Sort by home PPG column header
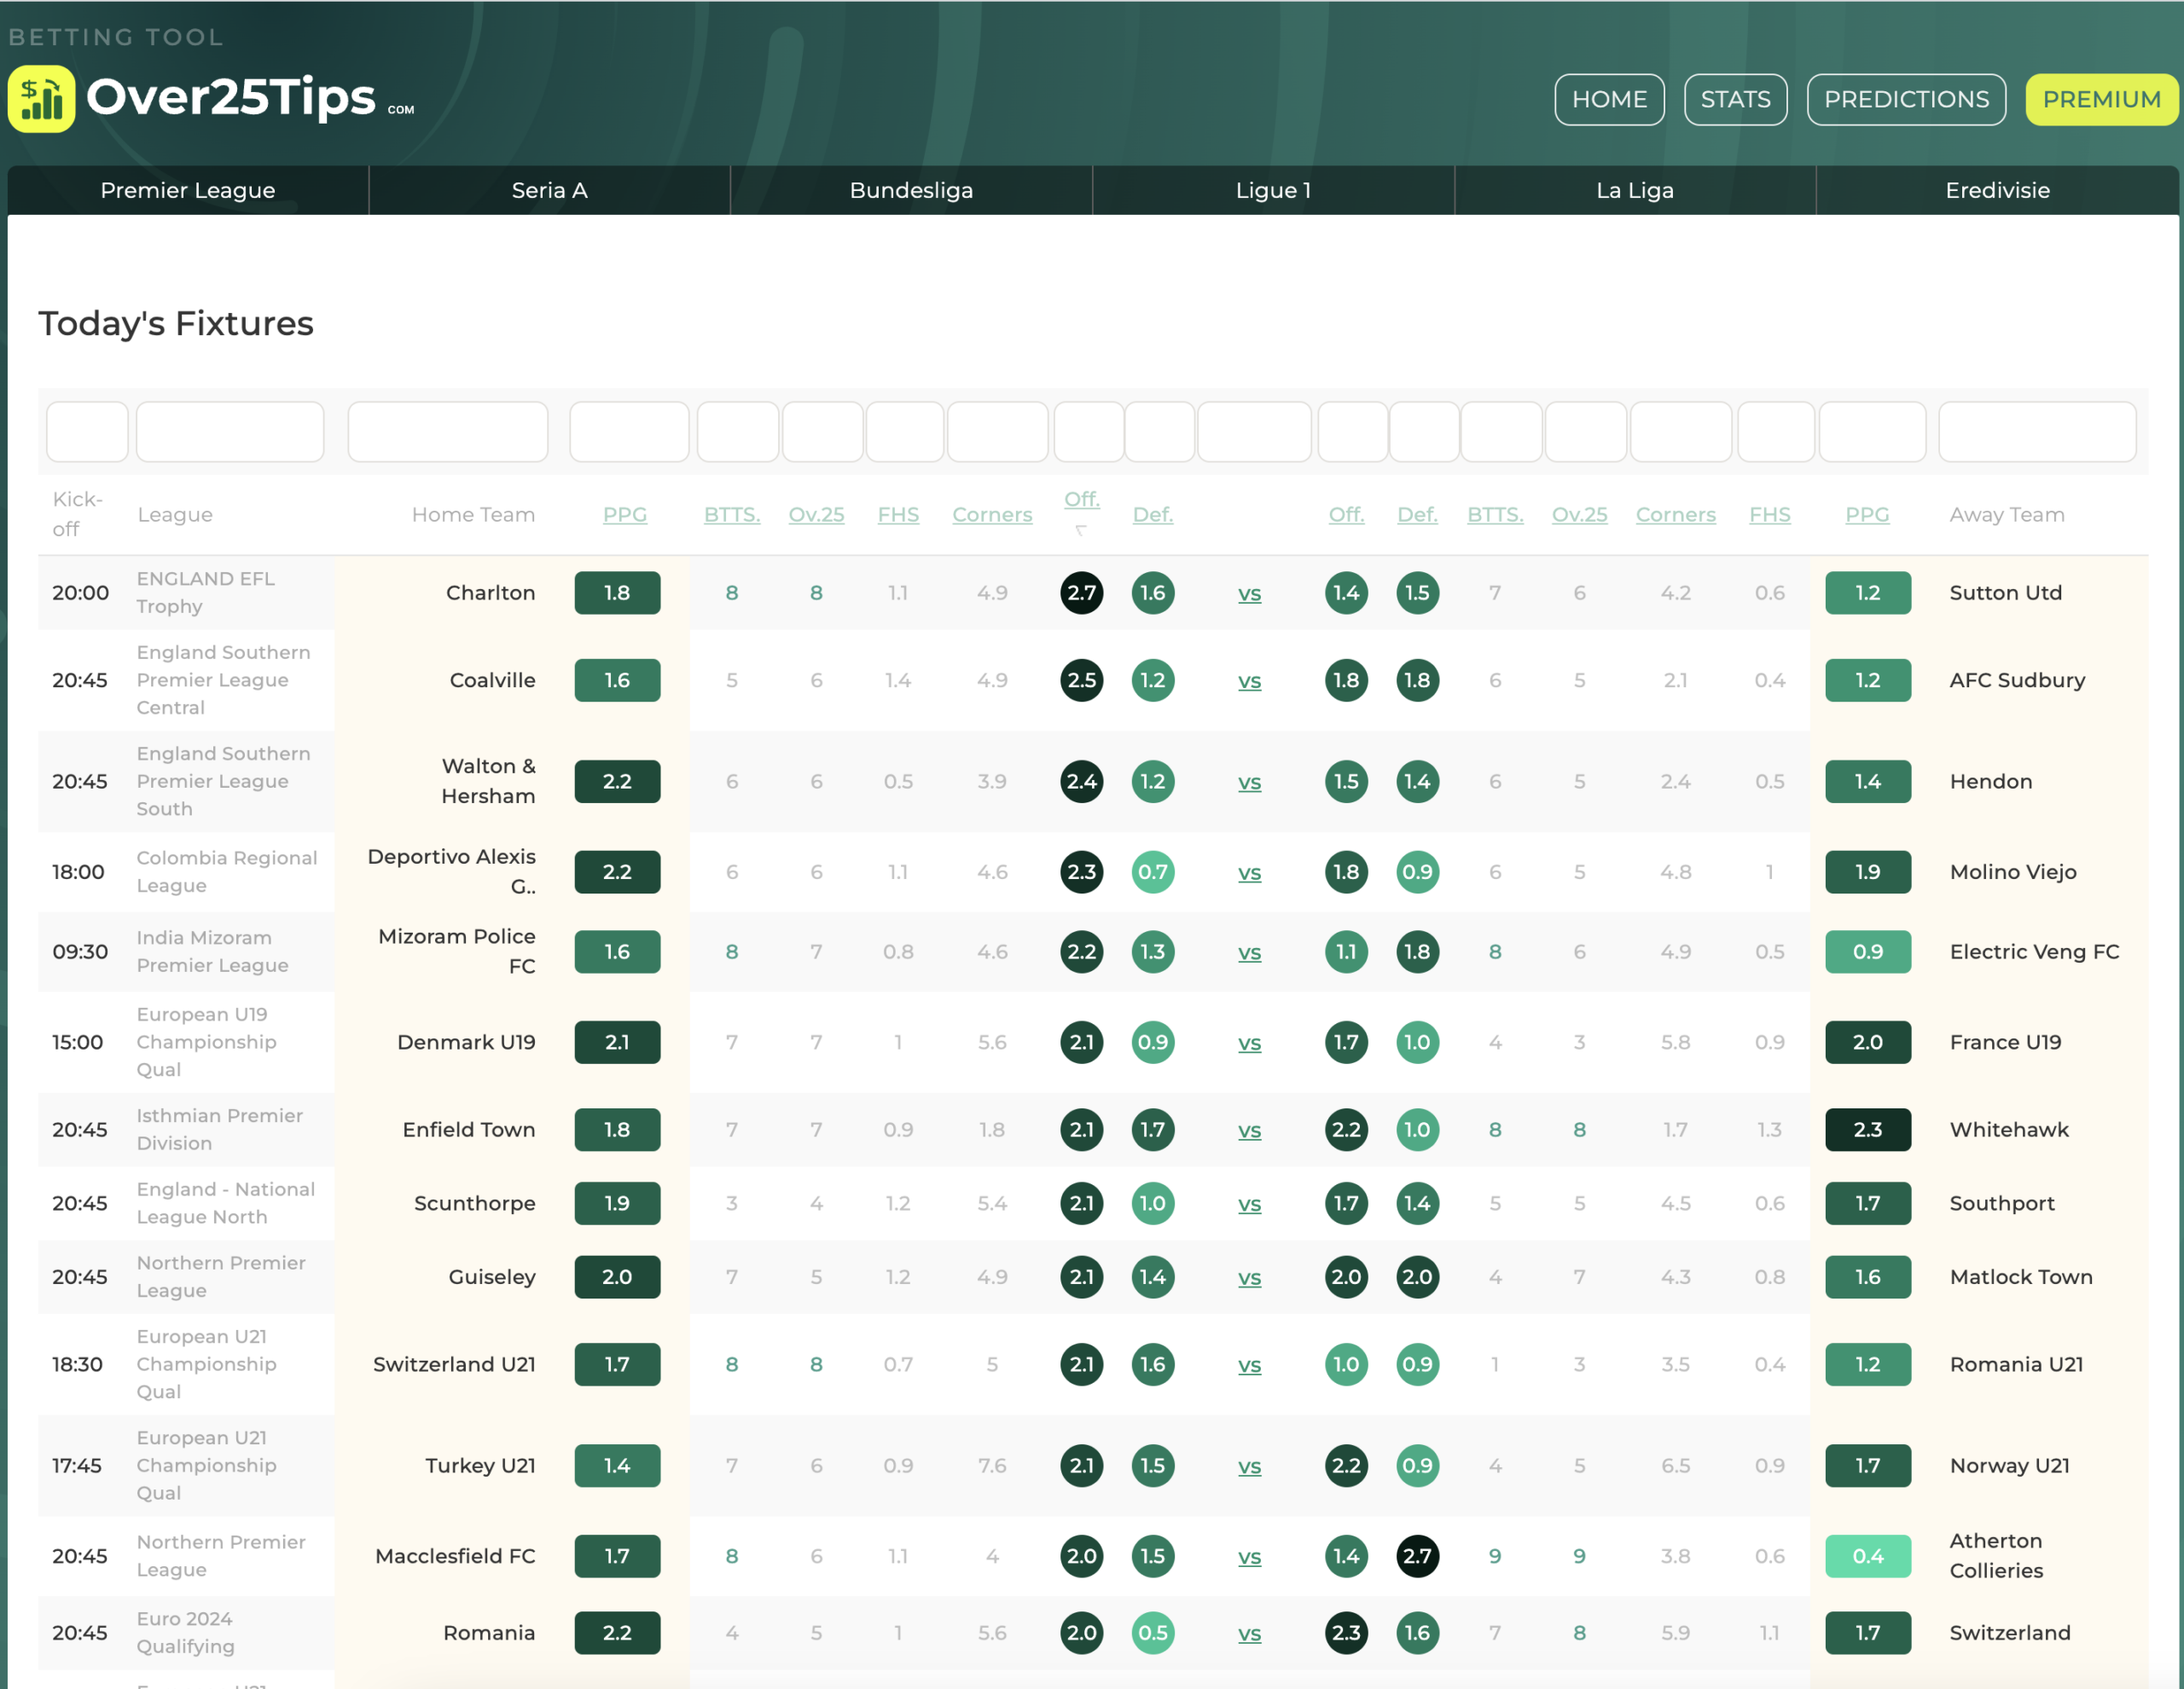This screenshot has width=2184, height=1689. 624,515
